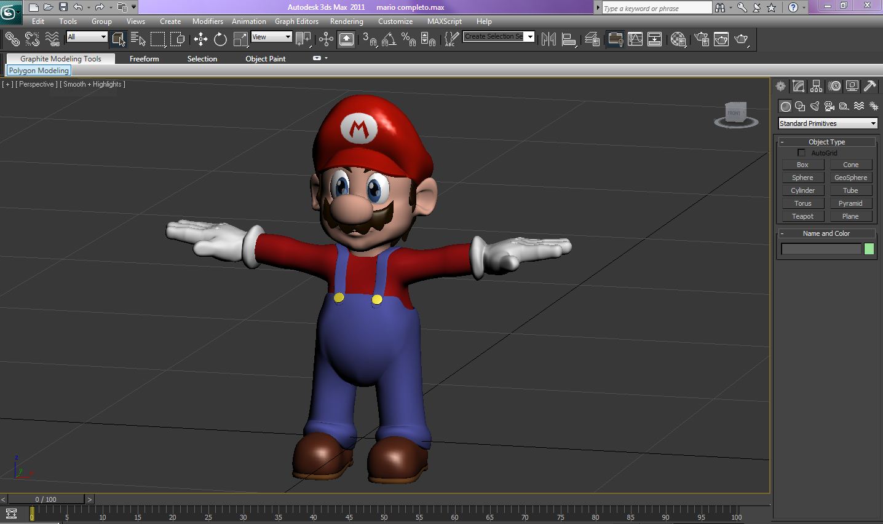The width and height of the screenshot is (883, 524).
Task: Switch to the Object Paint tab
Action: tap(266, 59)
